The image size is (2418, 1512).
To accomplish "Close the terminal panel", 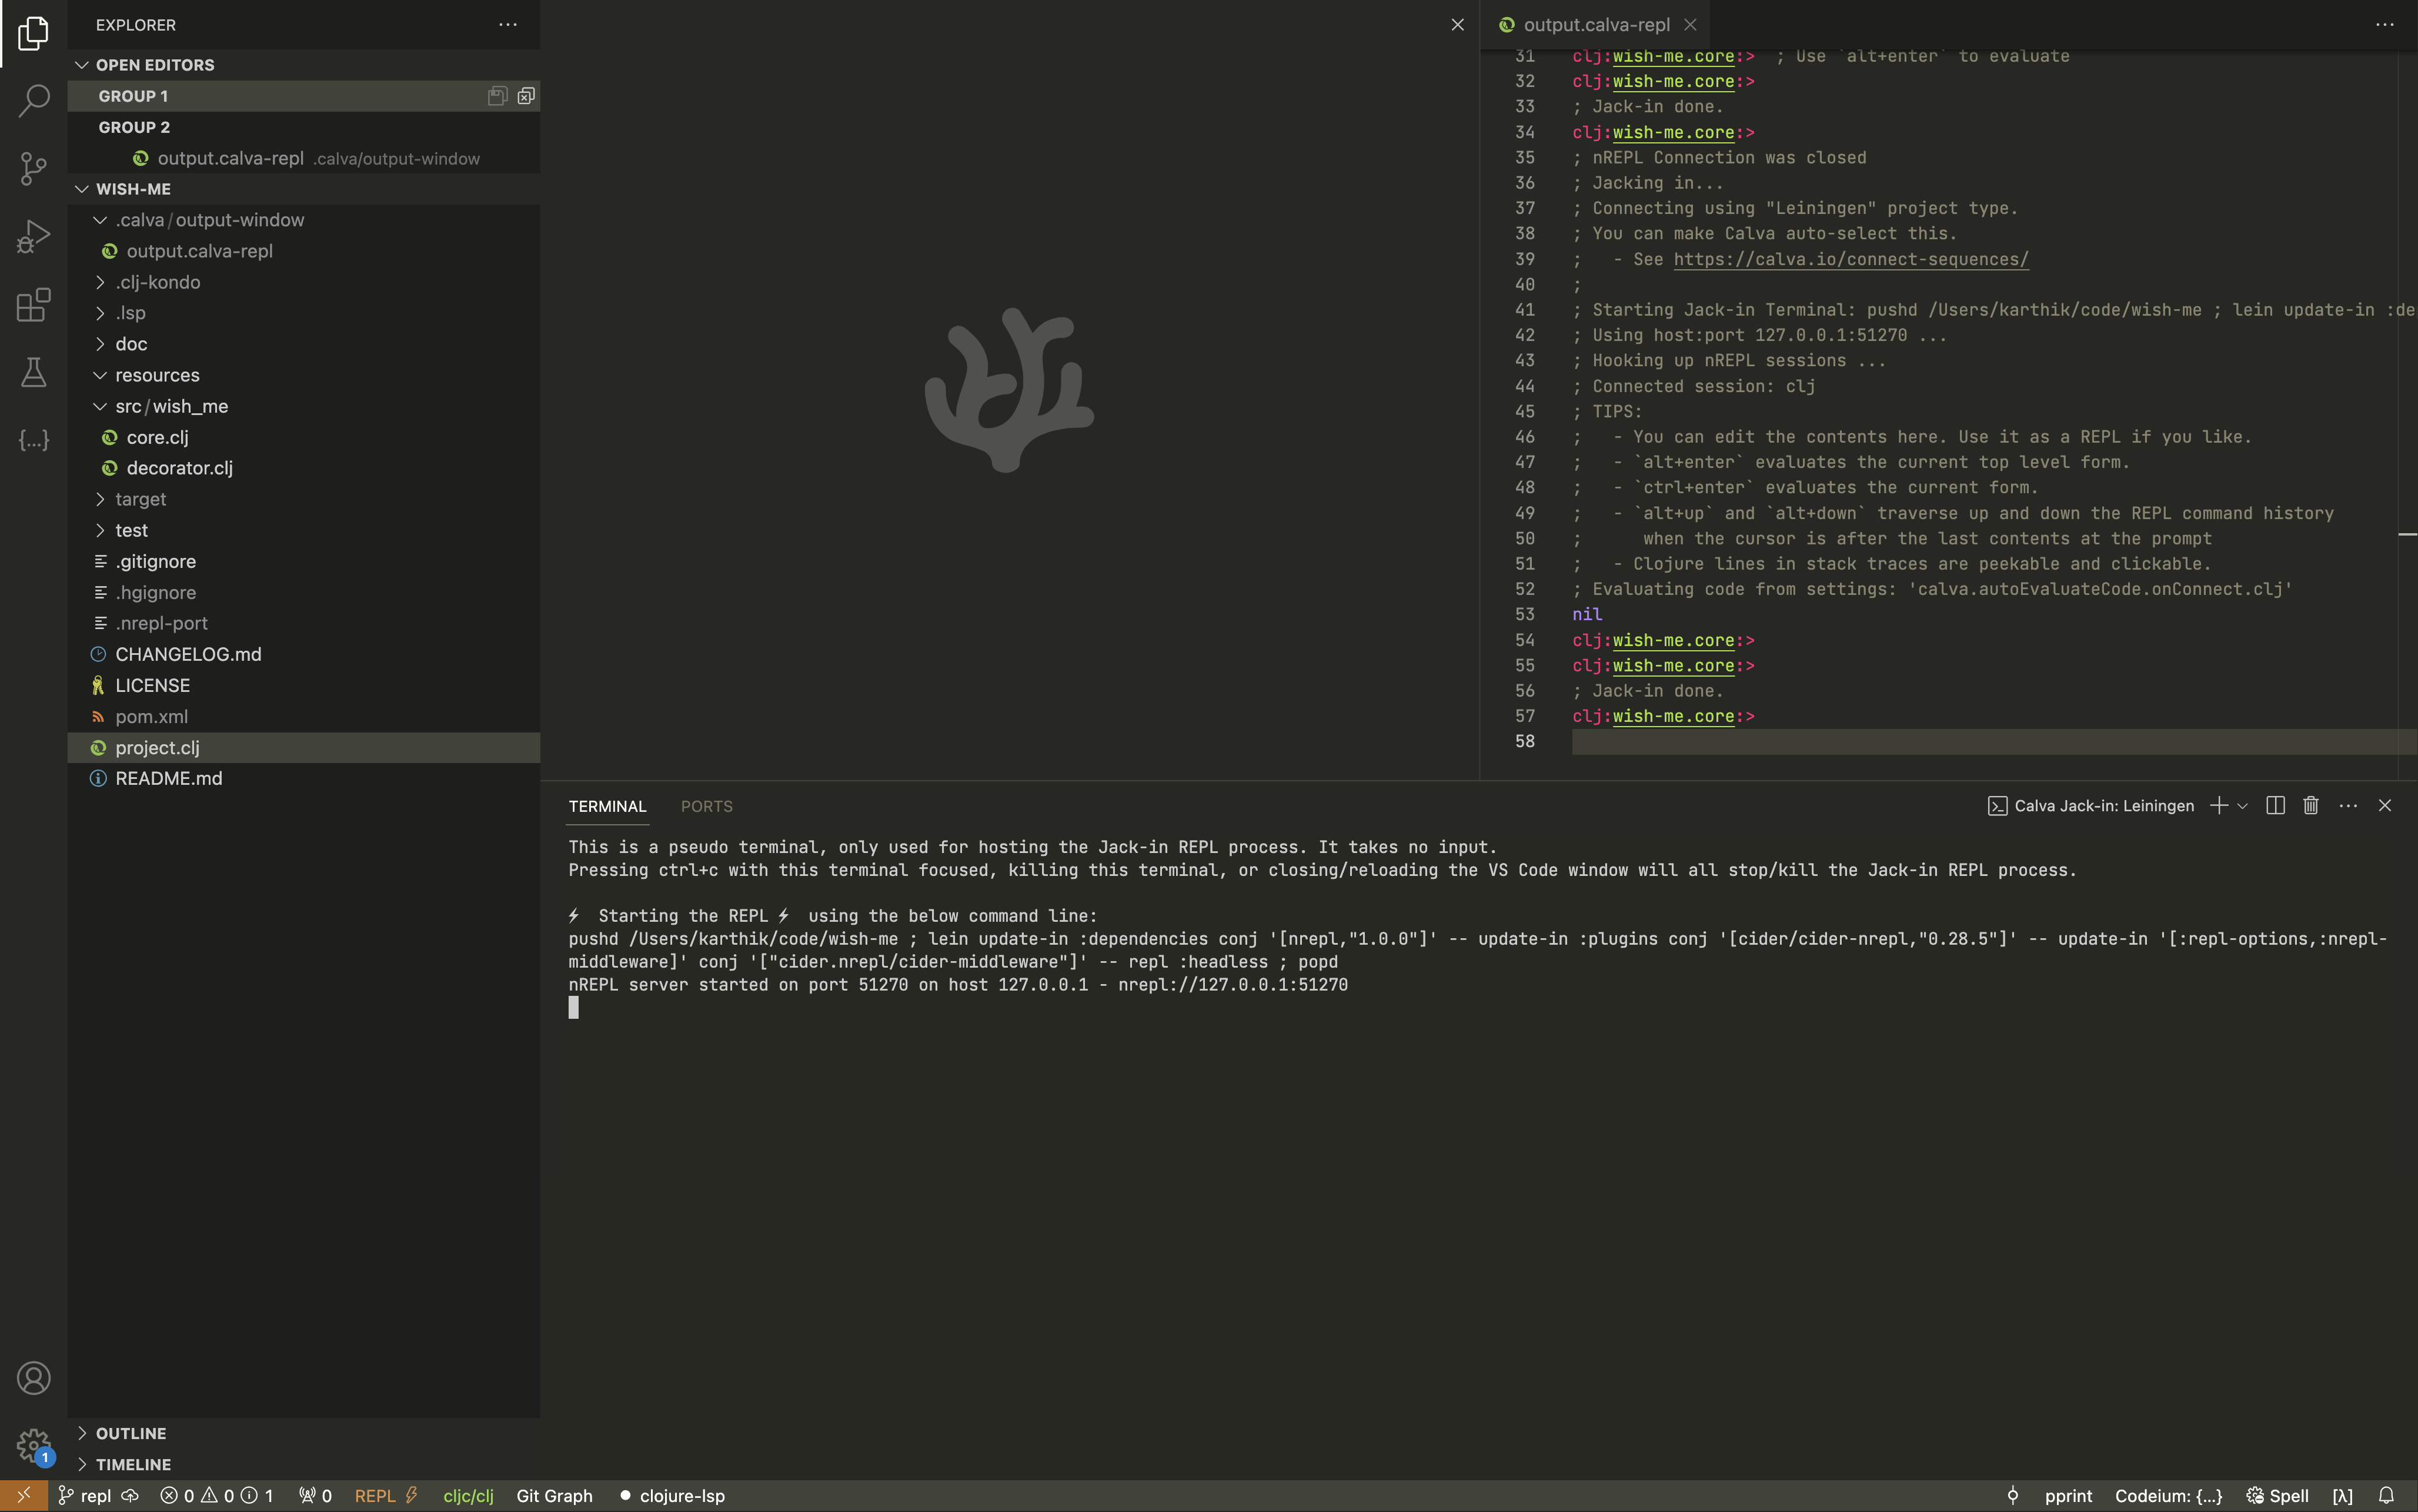I will click(x=2384, y=806).
